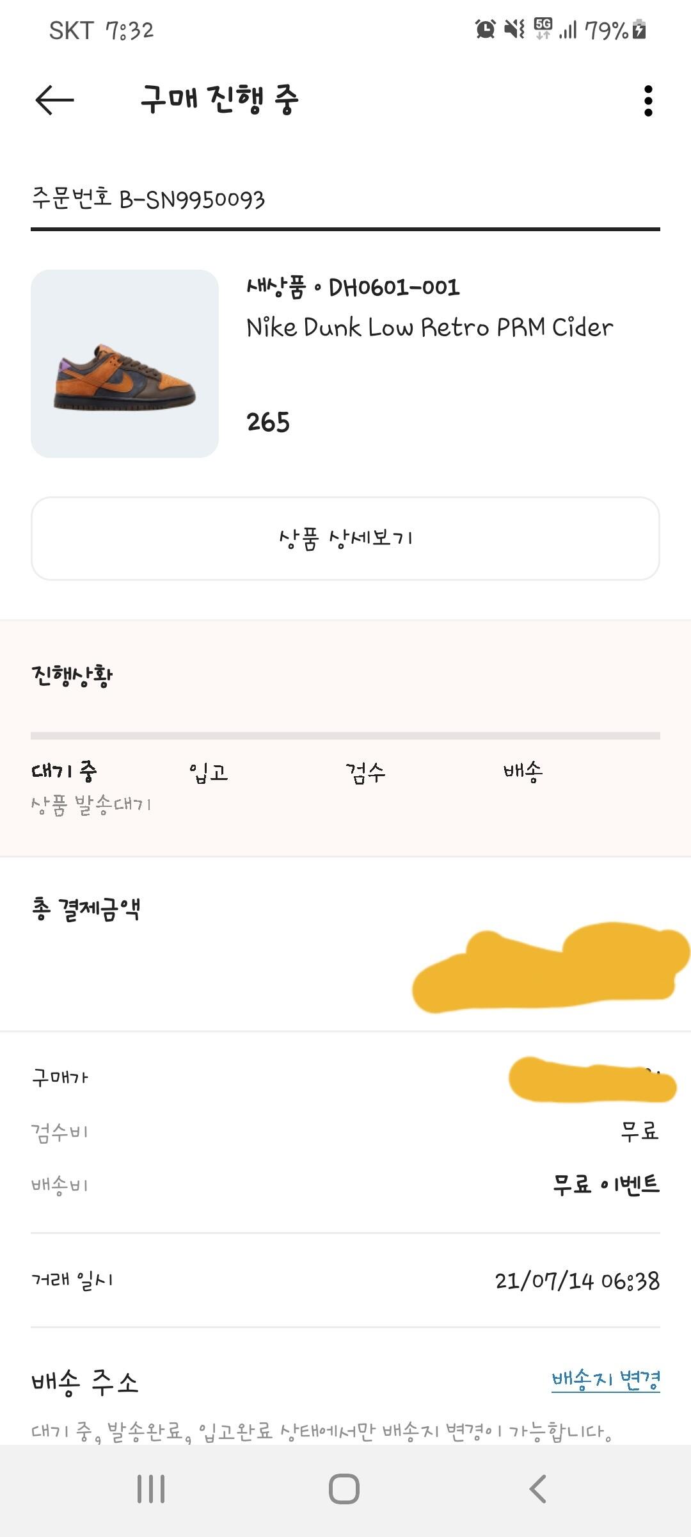This screenshot has height=1537, width=691.
Task: Tap the back arrow in header
Action: coord(54,101)
